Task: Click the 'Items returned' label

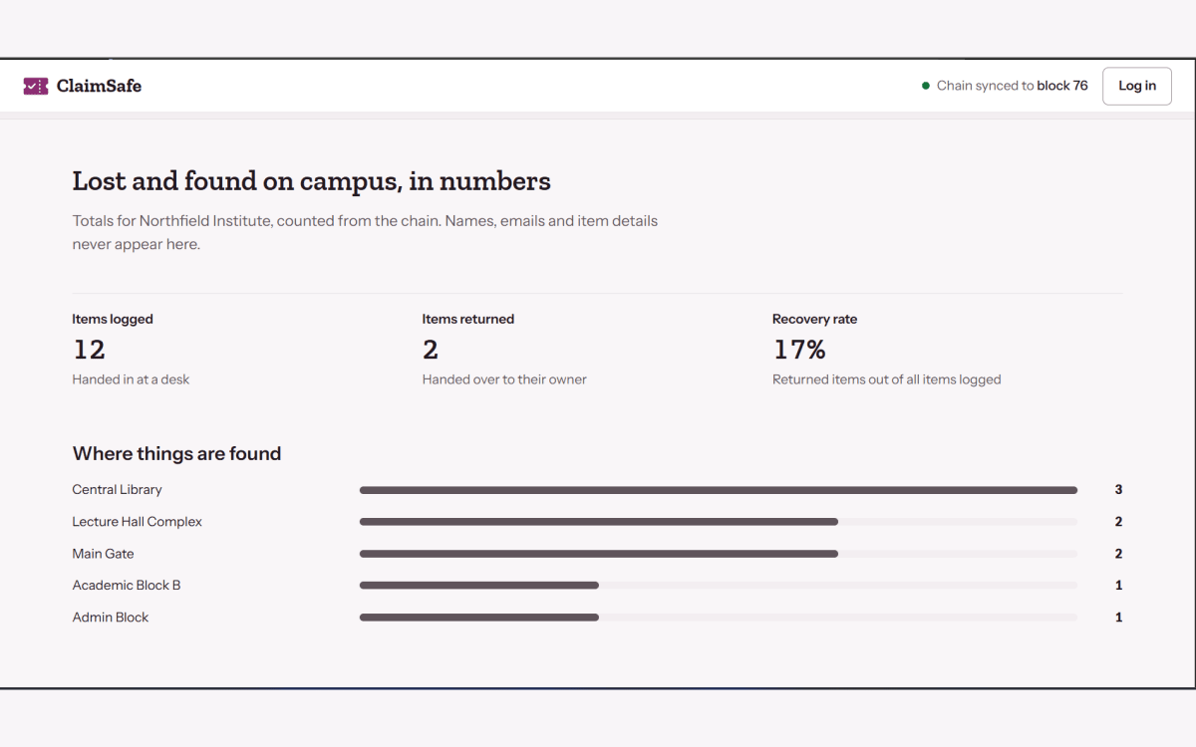Action: pyautogui.click(x=468, y=320)
